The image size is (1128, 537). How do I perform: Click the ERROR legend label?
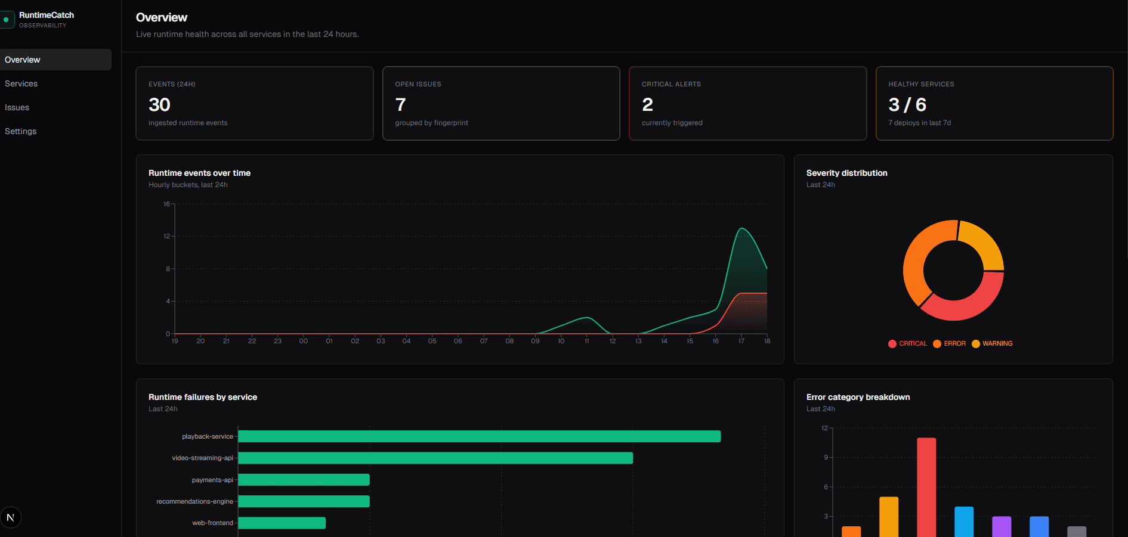pyautogui.click(x=954, y=344)
